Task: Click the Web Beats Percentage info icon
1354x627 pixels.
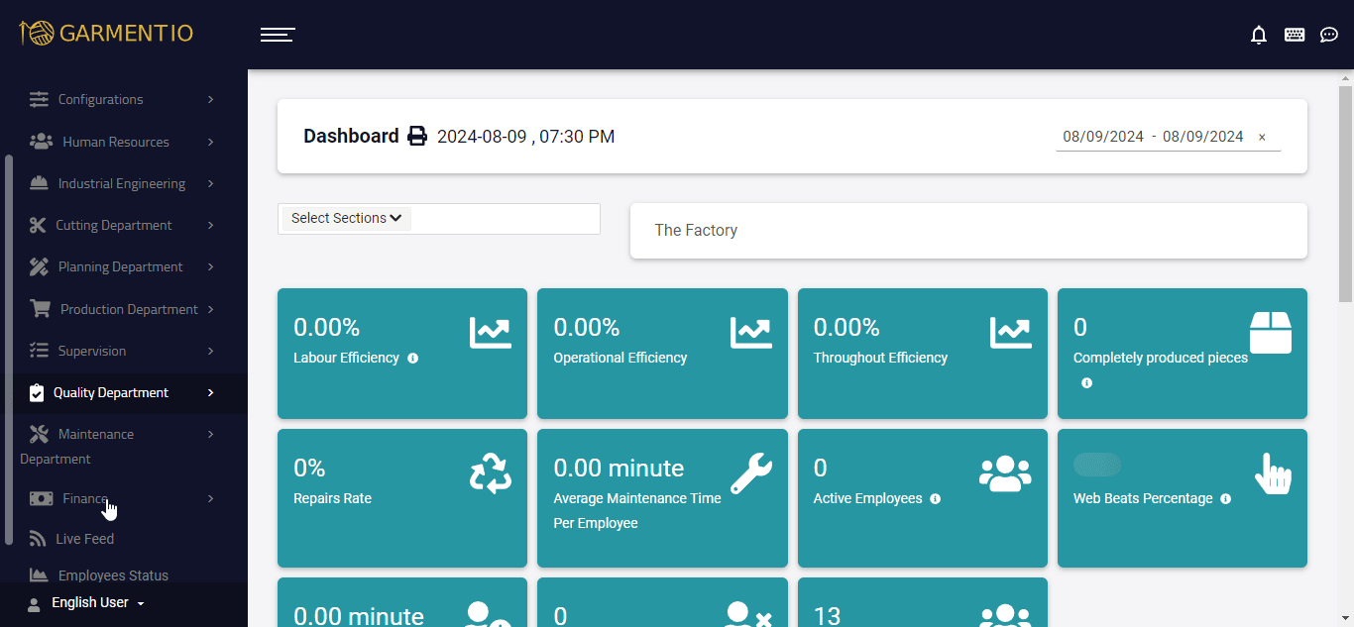Action: (1226, 499)
